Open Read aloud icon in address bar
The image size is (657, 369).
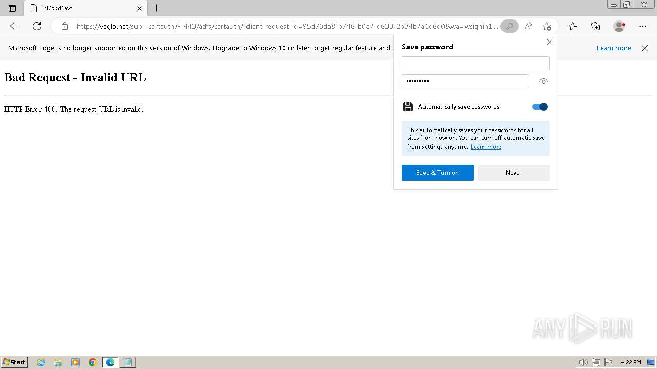point(528,26)
